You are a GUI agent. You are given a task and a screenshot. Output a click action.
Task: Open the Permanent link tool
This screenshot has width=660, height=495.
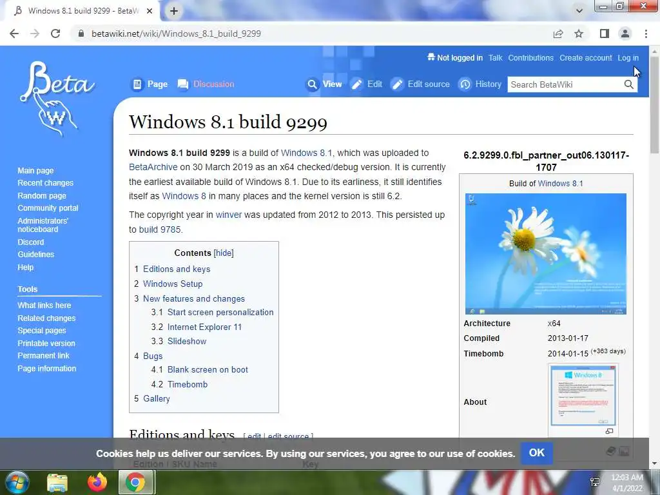click(x=43, y=356)
